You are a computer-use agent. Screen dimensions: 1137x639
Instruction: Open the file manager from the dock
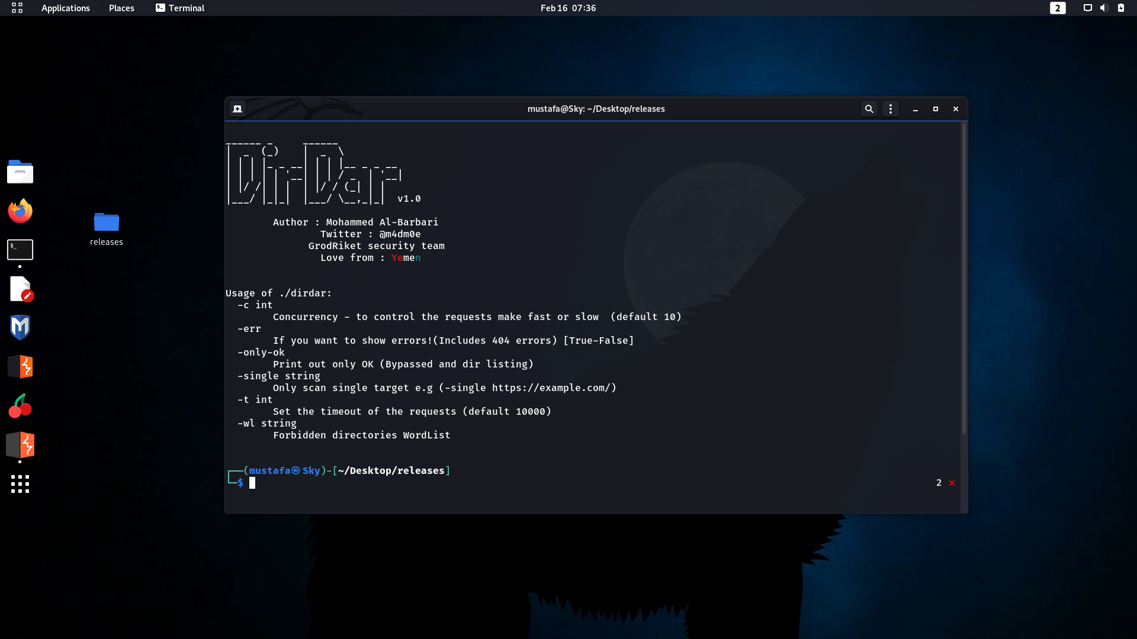tap(20, 172)
